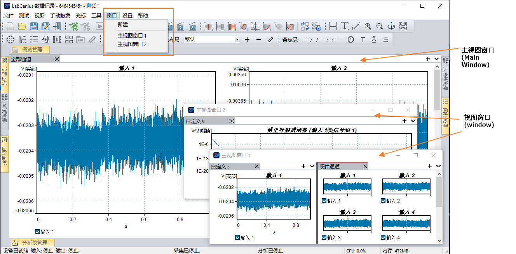Image resolution: width=516 pixels, height=254 pixels.
Task: Click the clapperboard number 3 icon
Action: (192, 26)
